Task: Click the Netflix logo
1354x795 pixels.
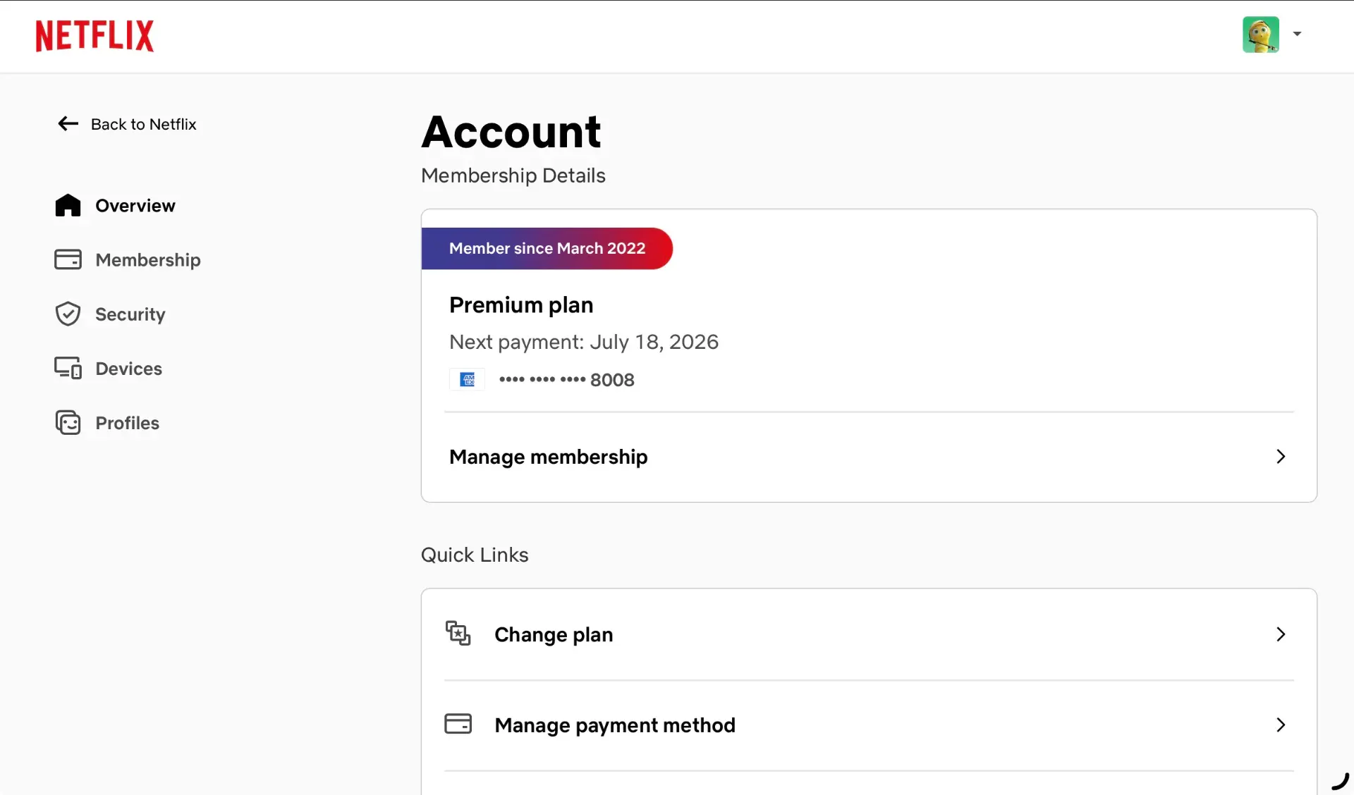Action: (x=94, y=35)
